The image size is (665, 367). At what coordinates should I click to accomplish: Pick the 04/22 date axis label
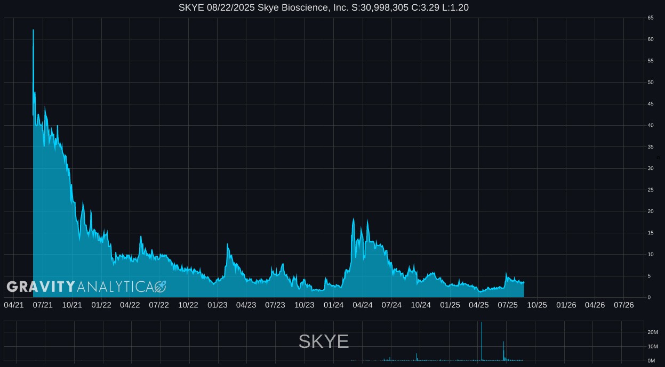tap(130, 305)
